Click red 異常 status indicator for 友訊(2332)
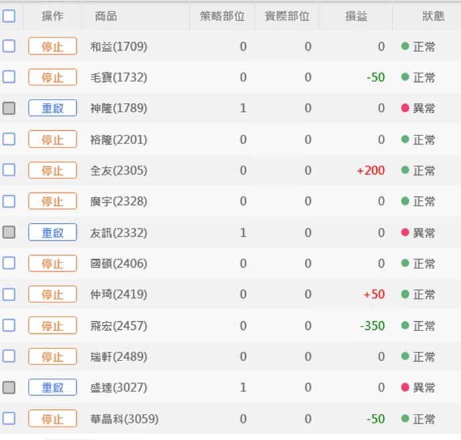The image size is (461, 440). [405, 232]
